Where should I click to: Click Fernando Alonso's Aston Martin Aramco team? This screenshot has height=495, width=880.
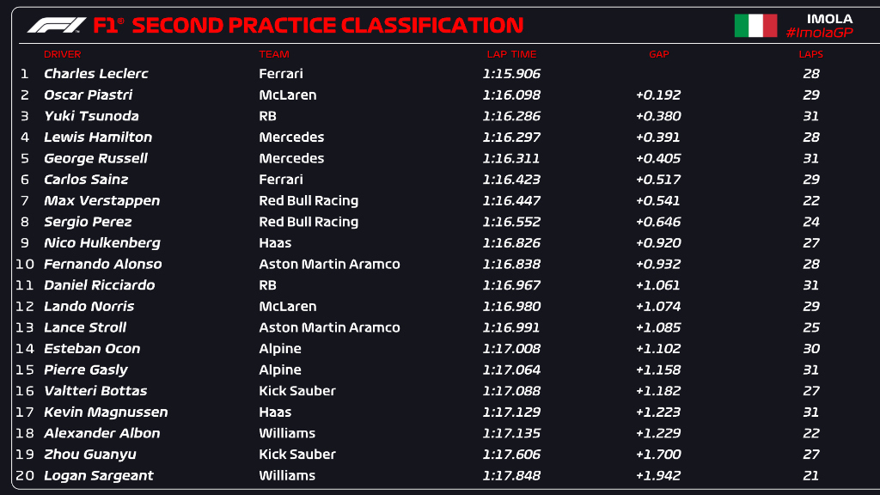329,264
